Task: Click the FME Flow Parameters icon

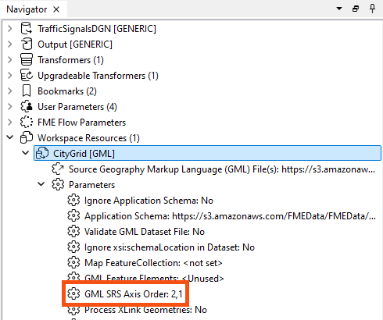Action: 27,123
